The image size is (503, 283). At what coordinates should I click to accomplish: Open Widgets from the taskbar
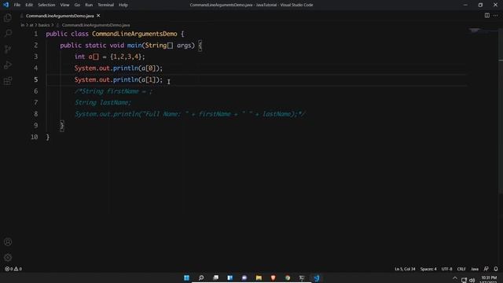(x=230, y=277)
